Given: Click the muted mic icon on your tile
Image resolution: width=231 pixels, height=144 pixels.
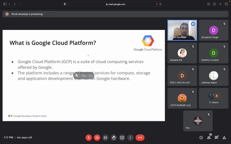Looking at the screenshot, I should pyautogui.click(x=209, y=115).
